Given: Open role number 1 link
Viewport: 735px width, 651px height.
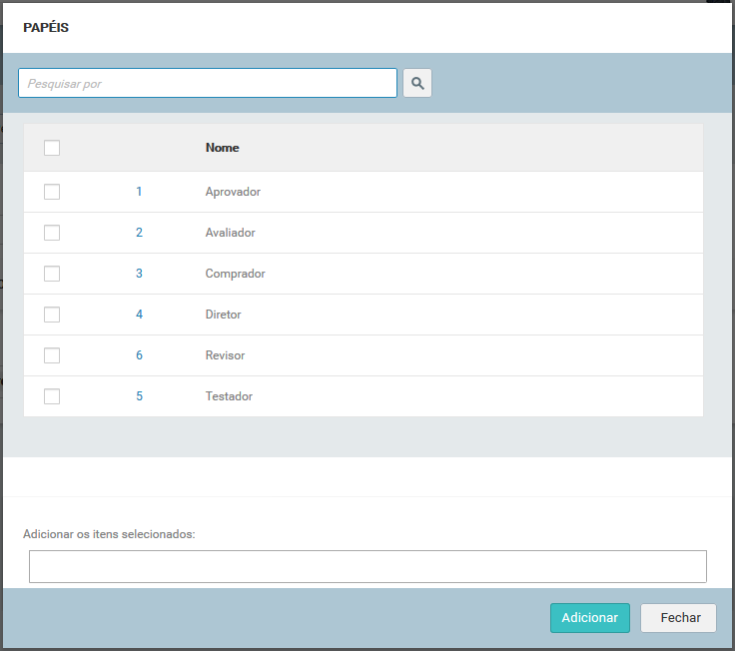Looking at the screenshot, I should pos(139,192).
